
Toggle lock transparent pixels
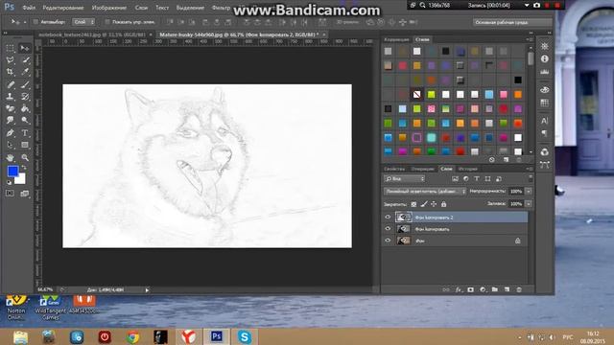click(413, 204)
